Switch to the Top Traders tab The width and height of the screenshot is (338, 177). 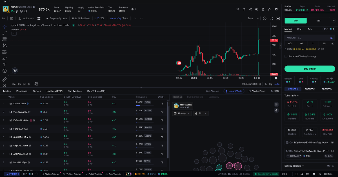coord(75,91)
